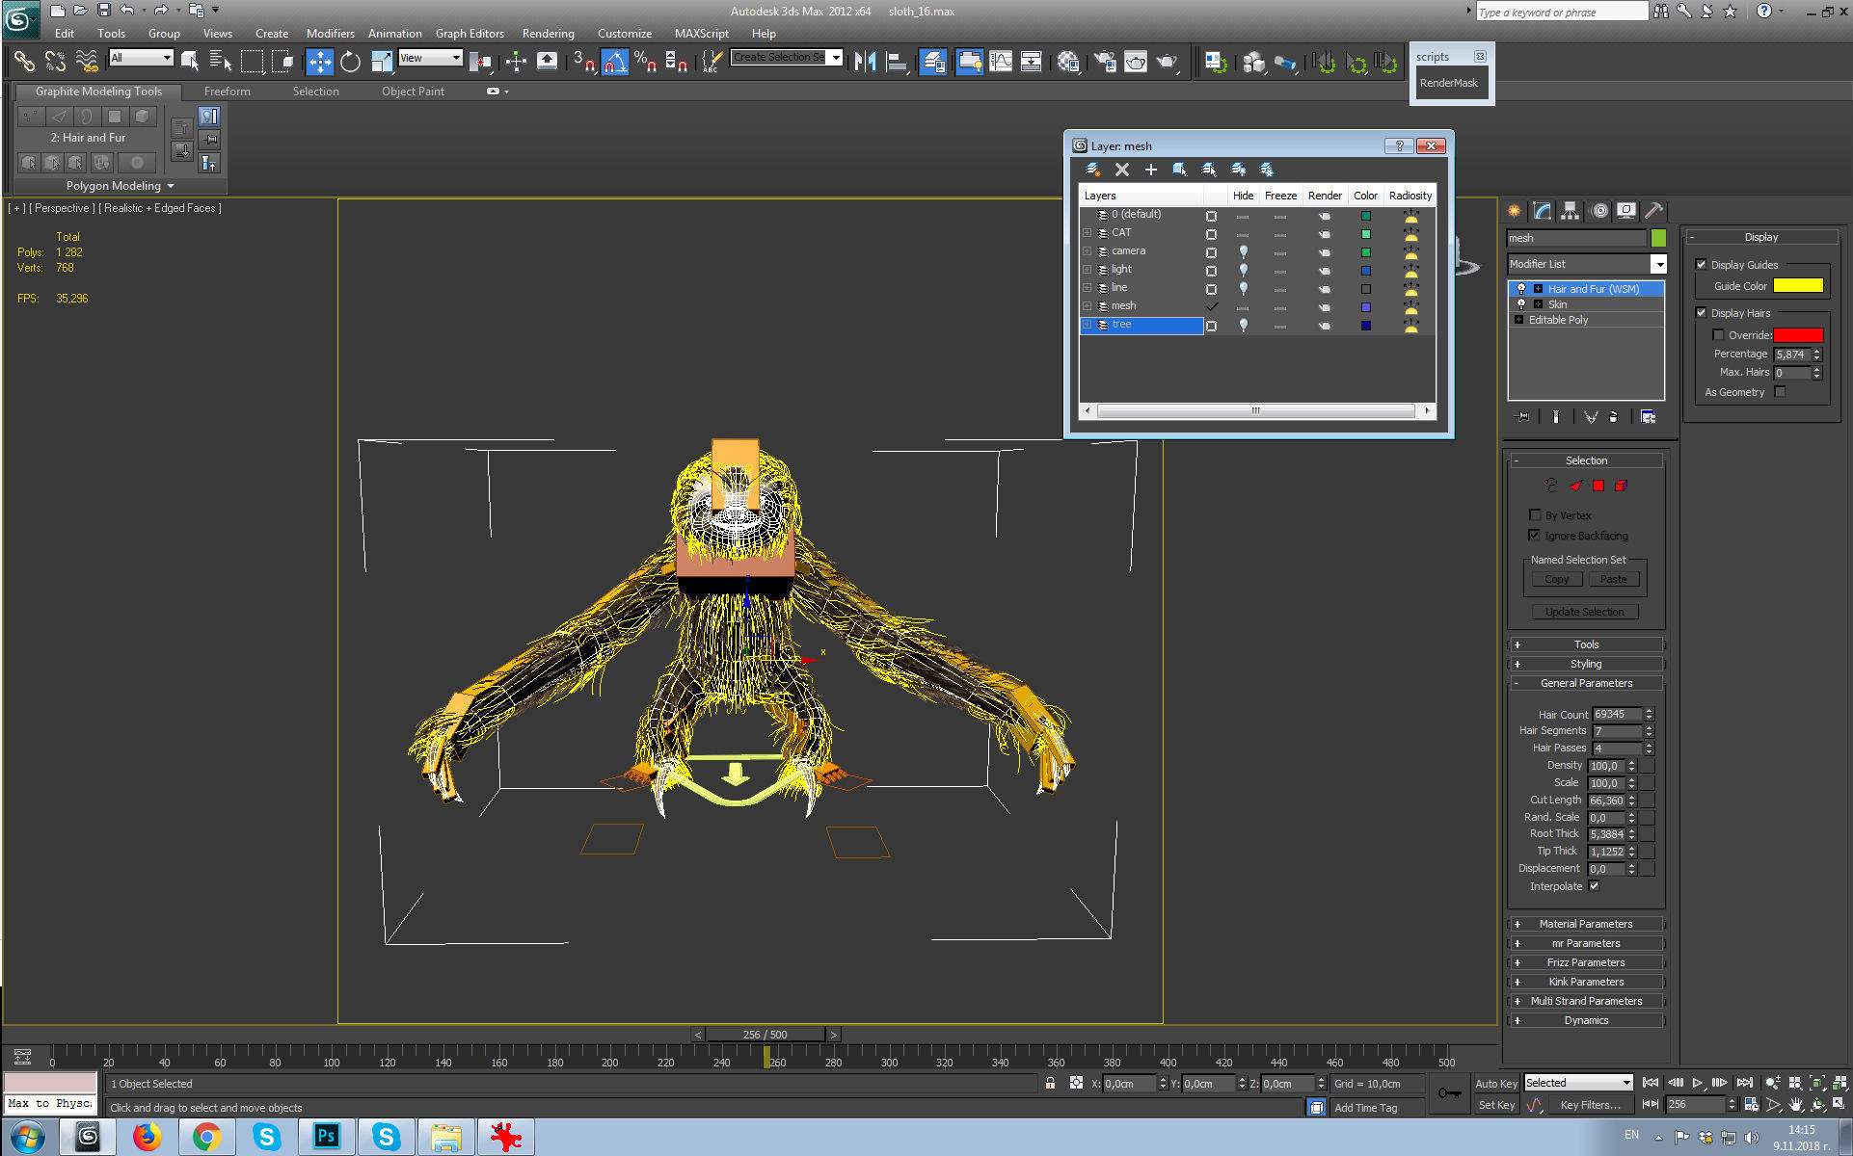The width and height of the screenshot is (1853, 1156).
Task: Select the Rotate tool in main toolbar
Action: [350, 62]
